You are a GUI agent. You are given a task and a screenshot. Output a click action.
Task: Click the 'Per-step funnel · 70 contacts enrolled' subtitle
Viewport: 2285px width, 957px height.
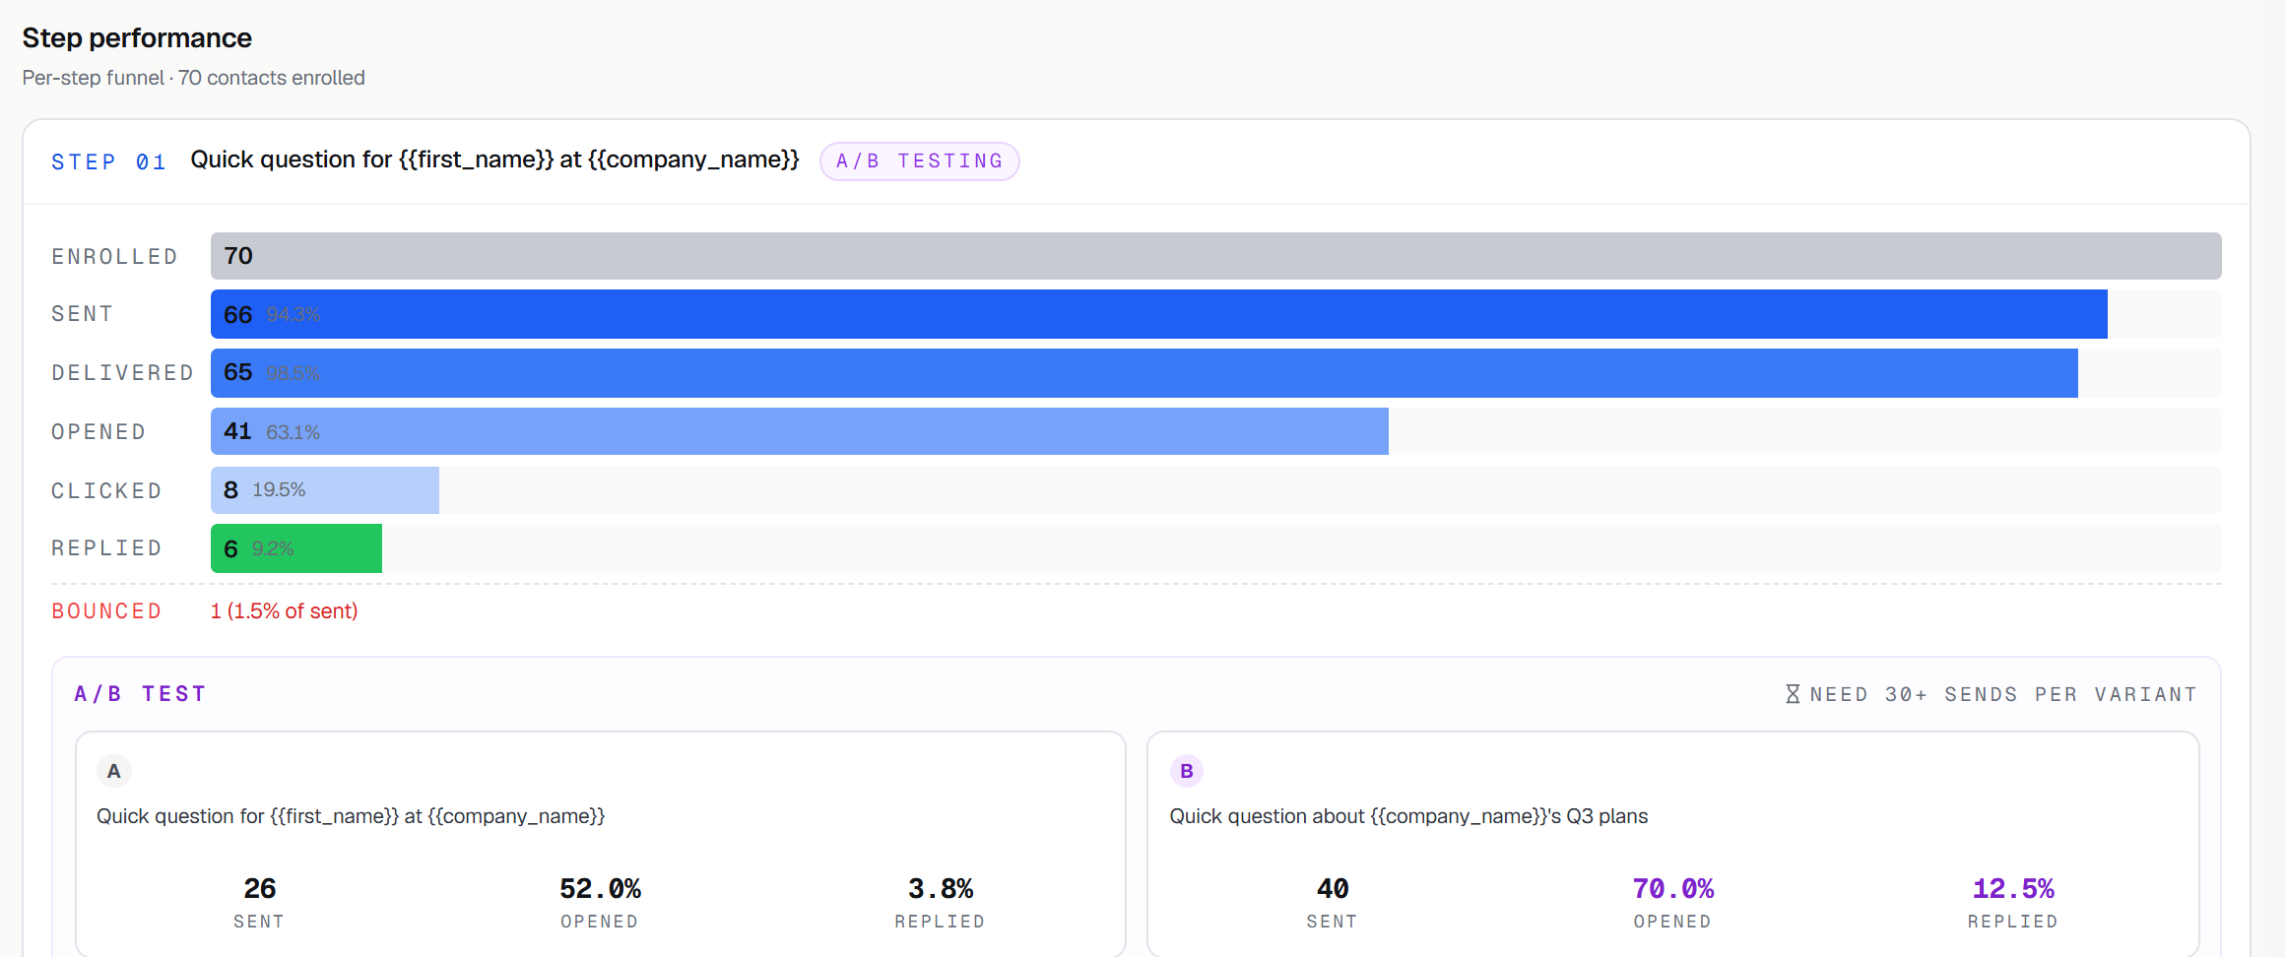[x=193, y=78]
